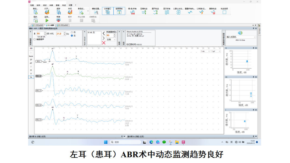Click the 95 dB nHL intensity field
This screenshot has width=290, height=163.
[x=40, y=34]
